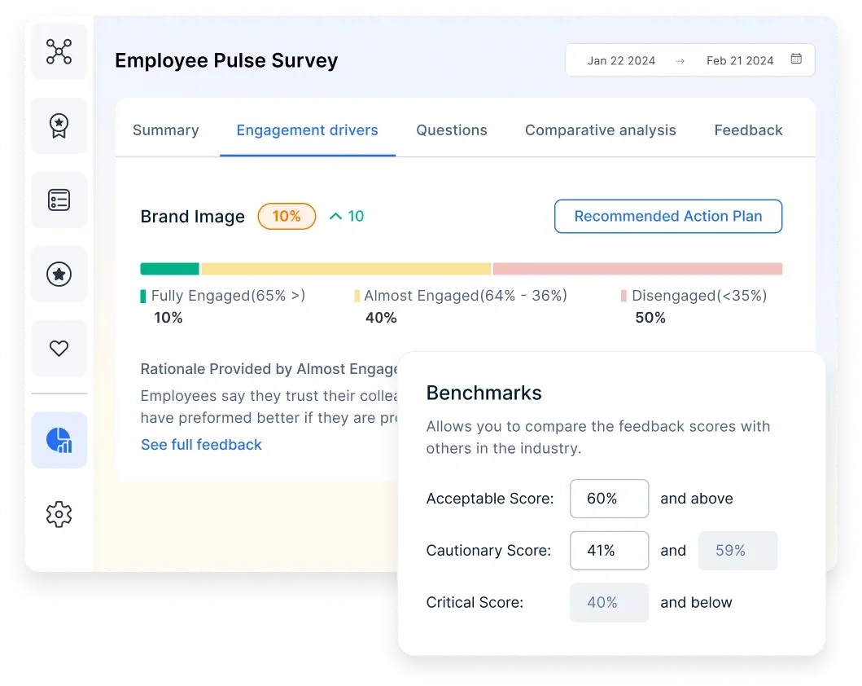The height and width of the screenshot is (686, 862).
Task: Click the Disengaged red legend marker
Action: click(625, 296)
